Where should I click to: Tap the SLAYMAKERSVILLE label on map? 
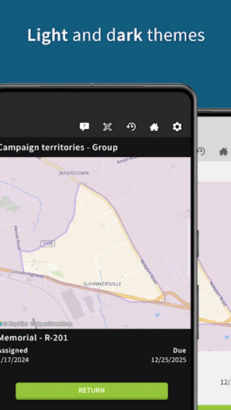102,284
